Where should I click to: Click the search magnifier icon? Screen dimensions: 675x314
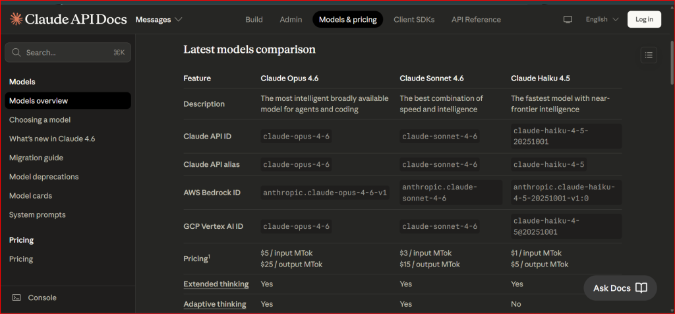click(x=16, y=52)
